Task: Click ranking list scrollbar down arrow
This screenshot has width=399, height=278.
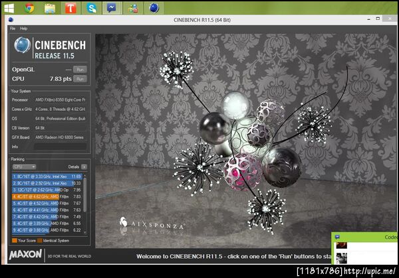Action: point(85,232)
